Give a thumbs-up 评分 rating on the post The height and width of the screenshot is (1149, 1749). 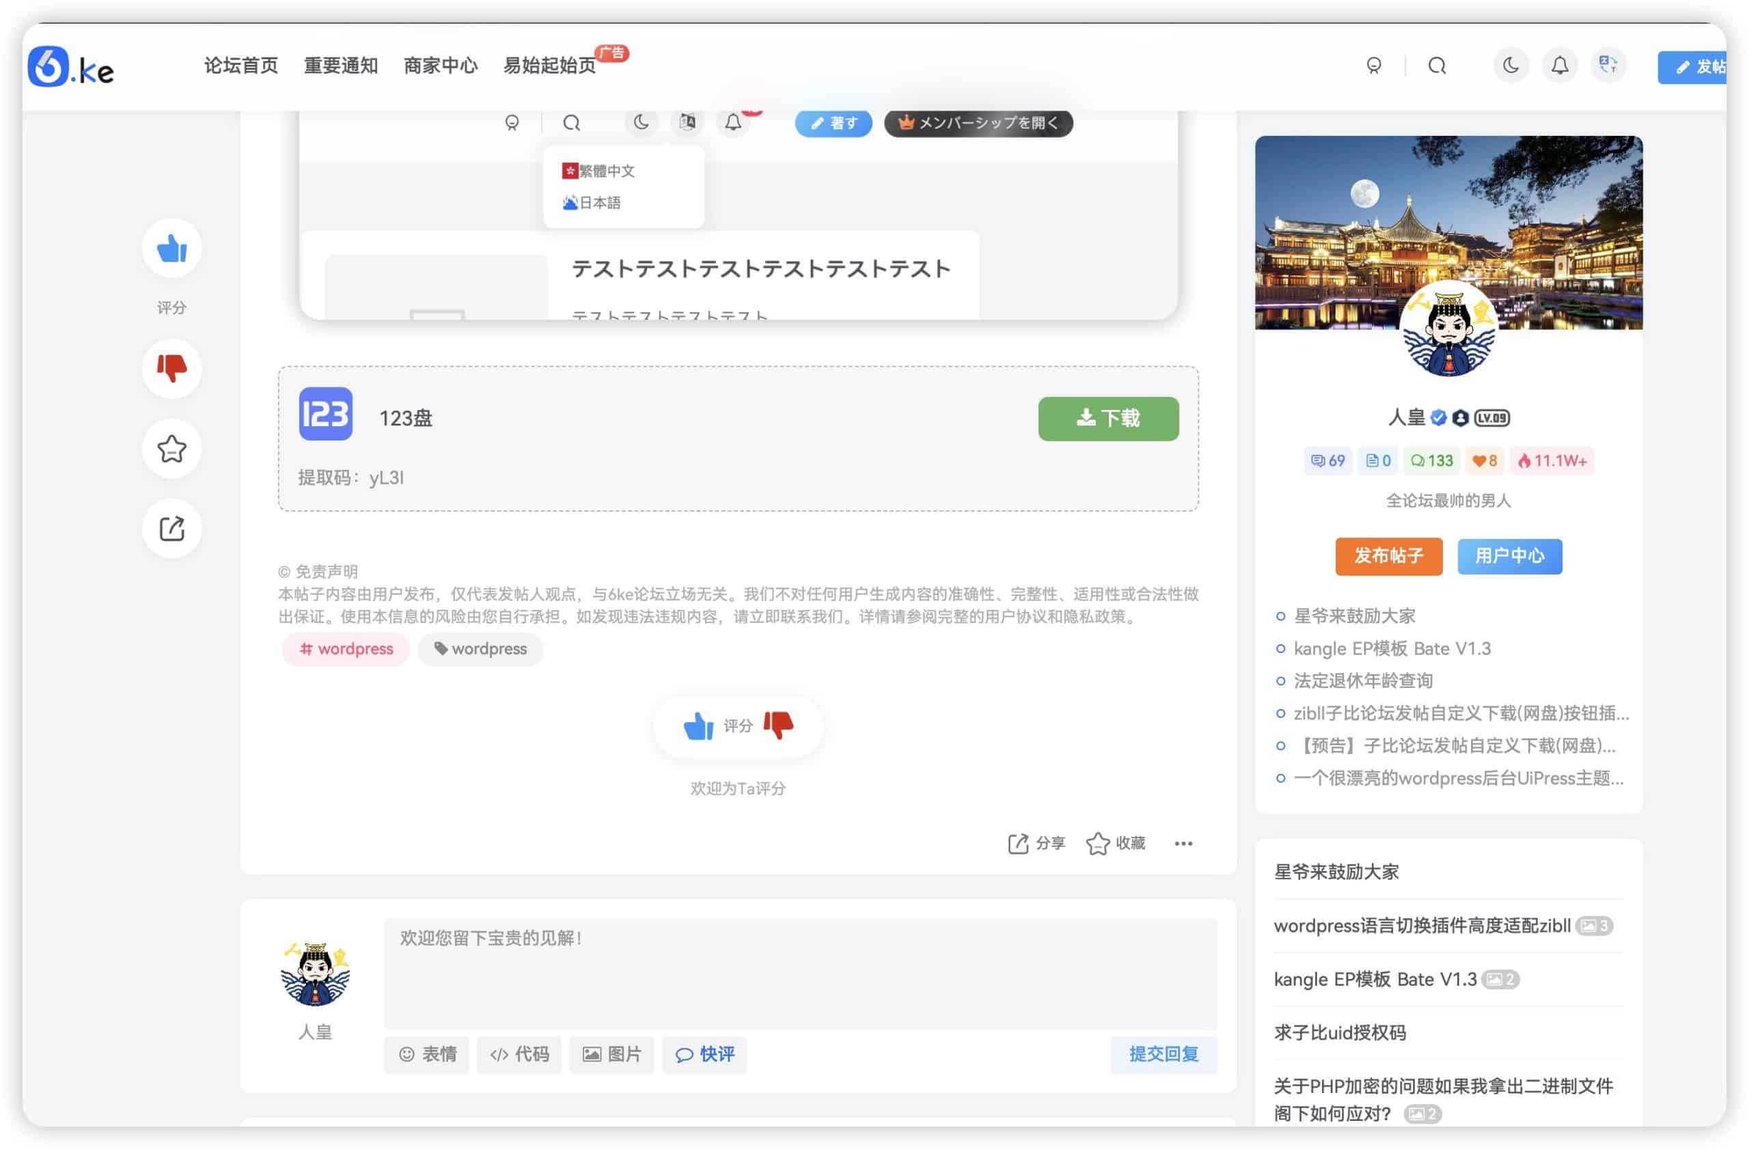[699, 726]
